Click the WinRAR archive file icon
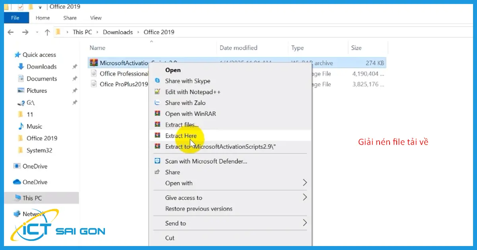Viewport: 477px width, 250px height. pyautogui.click(x=94, y=63)
